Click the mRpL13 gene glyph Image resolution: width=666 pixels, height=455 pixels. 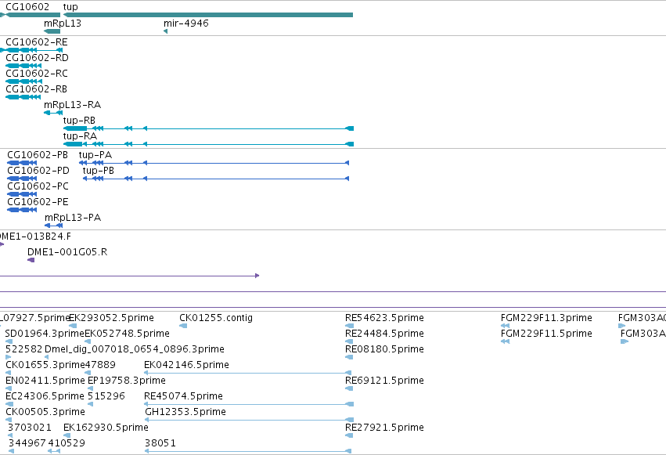coord(52,31)
